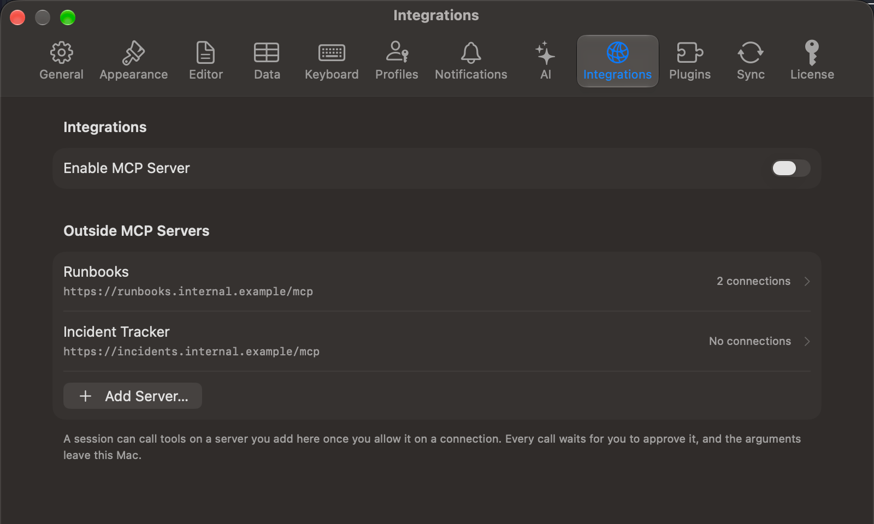Select the Integrations globe tab
This screenshot has height=524, width=874.
click(617, 61)
